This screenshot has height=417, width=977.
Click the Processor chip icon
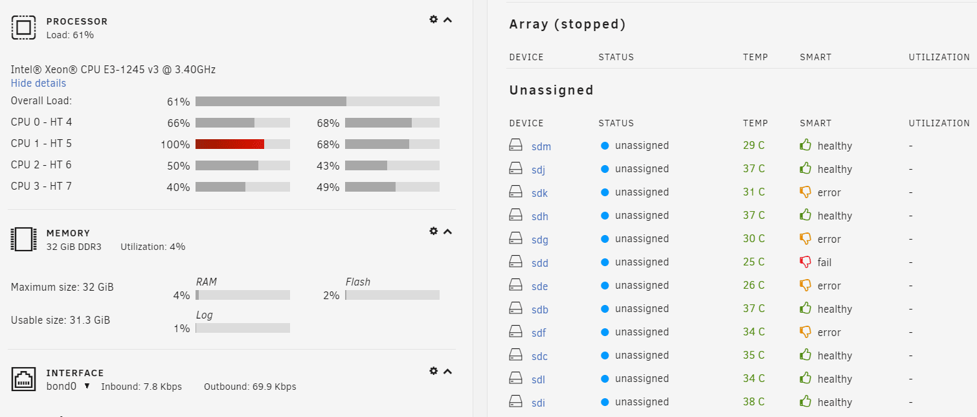(x=23, y=27)
